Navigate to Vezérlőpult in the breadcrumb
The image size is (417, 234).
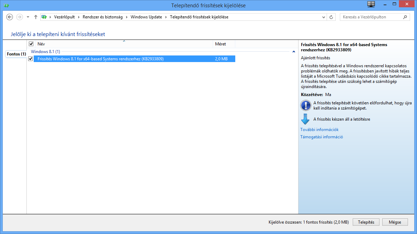tap(64, 17)
